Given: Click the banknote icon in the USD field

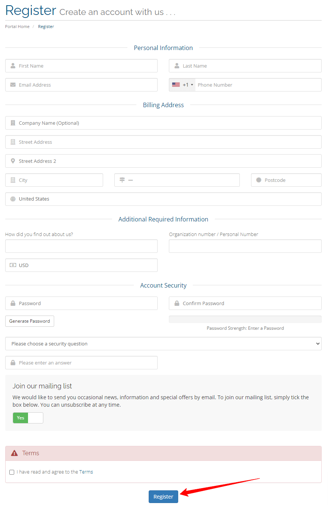Looking at the screenshot, I should tap(13, 265).
